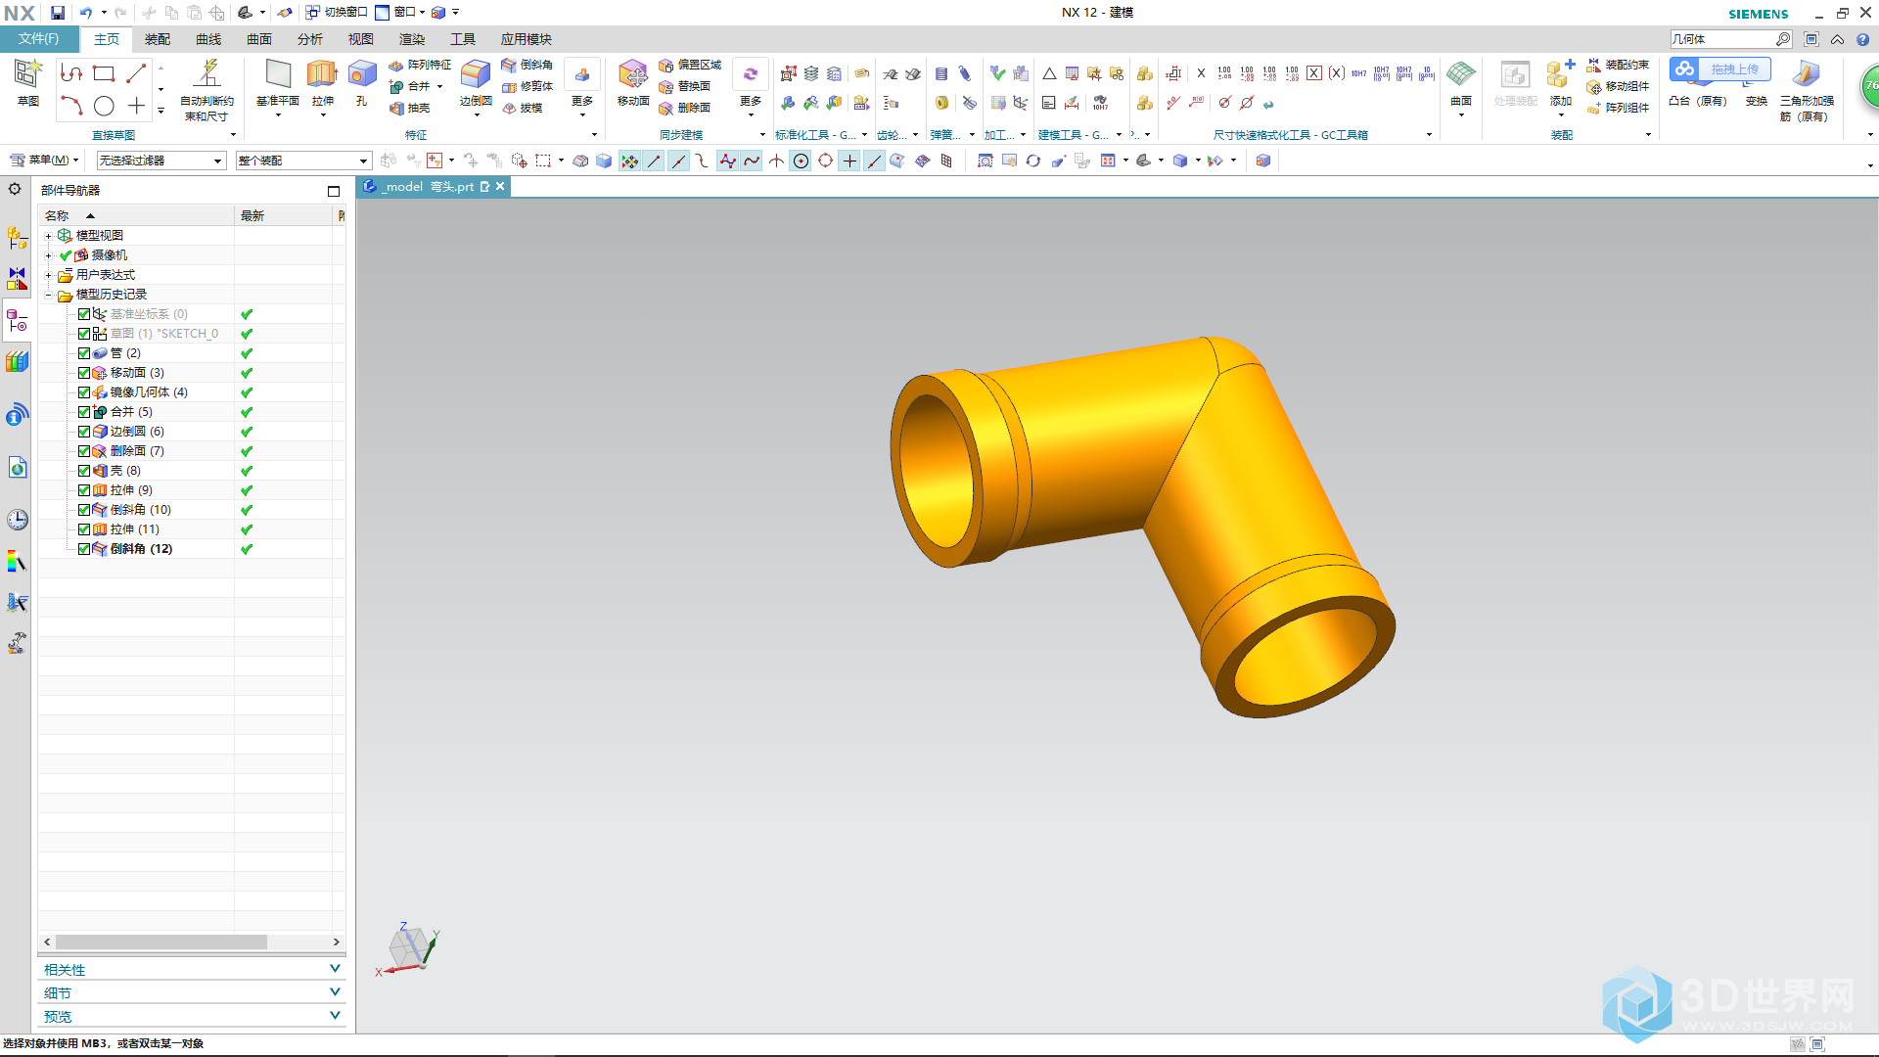Image resolution: width=1879 pixels, height=1057 pixels.
Task: Click Assembly Constraints (装配约束) command
Action: point(1618,65)
